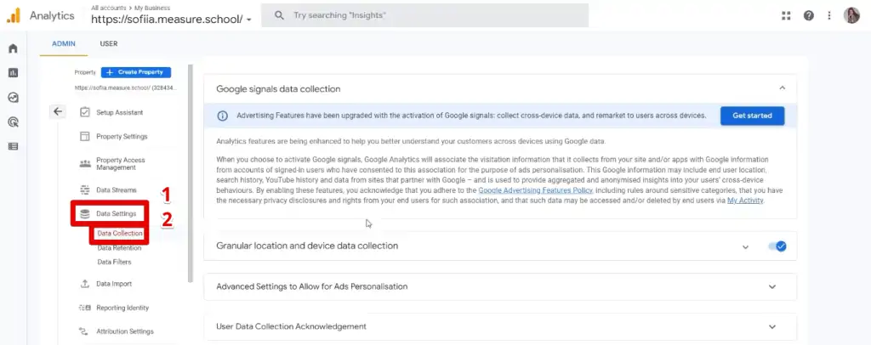Open the Reports icon in left rail
Screen dimensions: 871x345
tap(13, 73)
